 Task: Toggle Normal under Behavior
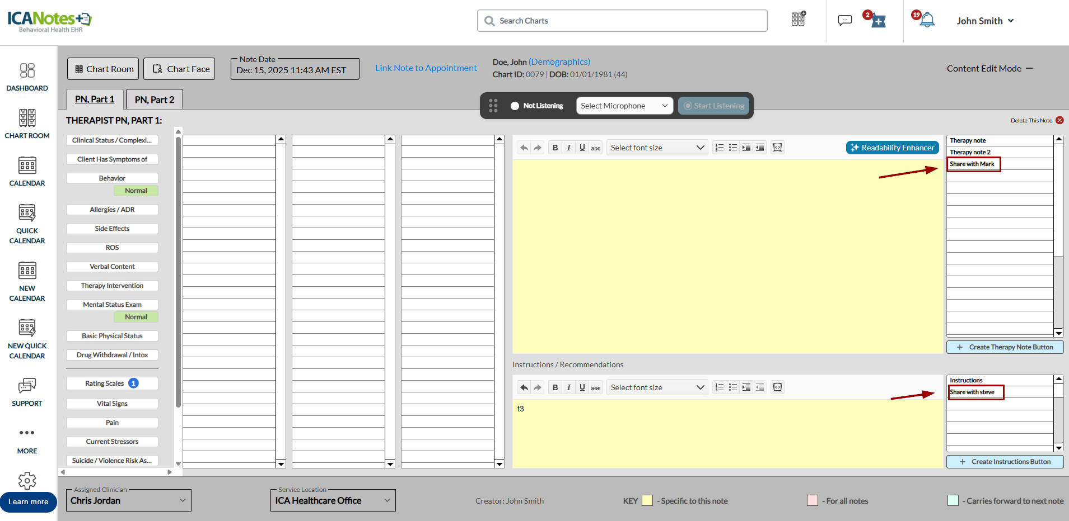pyautogui.click(x=136, y=191)
